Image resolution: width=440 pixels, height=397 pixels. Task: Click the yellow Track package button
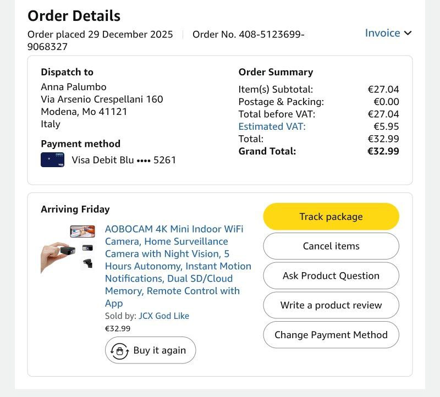coord(331,217)
